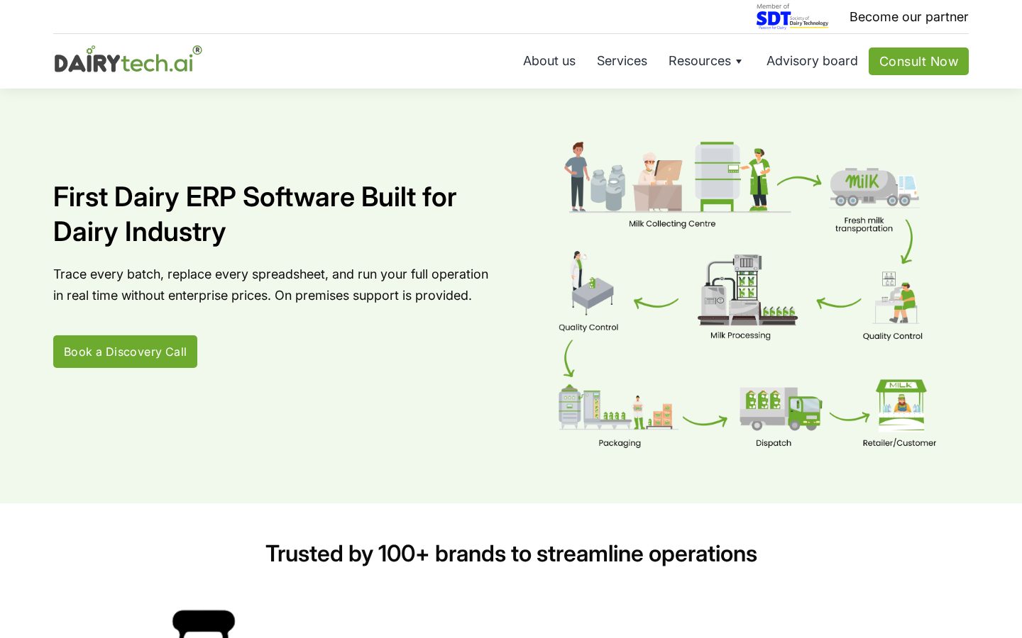Click the Quality Control icon below the tanker
1022x638 pixels.
click(897, 298)
